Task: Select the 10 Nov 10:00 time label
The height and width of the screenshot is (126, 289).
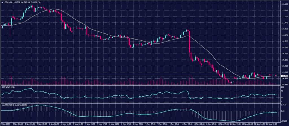Action: click(x=187, y=124)
